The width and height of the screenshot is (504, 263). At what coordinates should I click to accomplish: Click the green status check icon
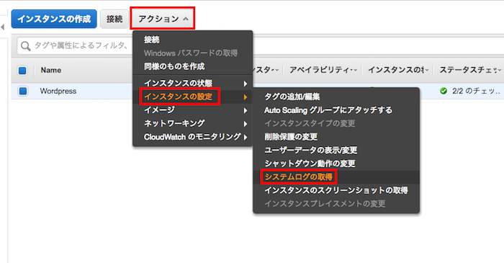coord(444,91)
